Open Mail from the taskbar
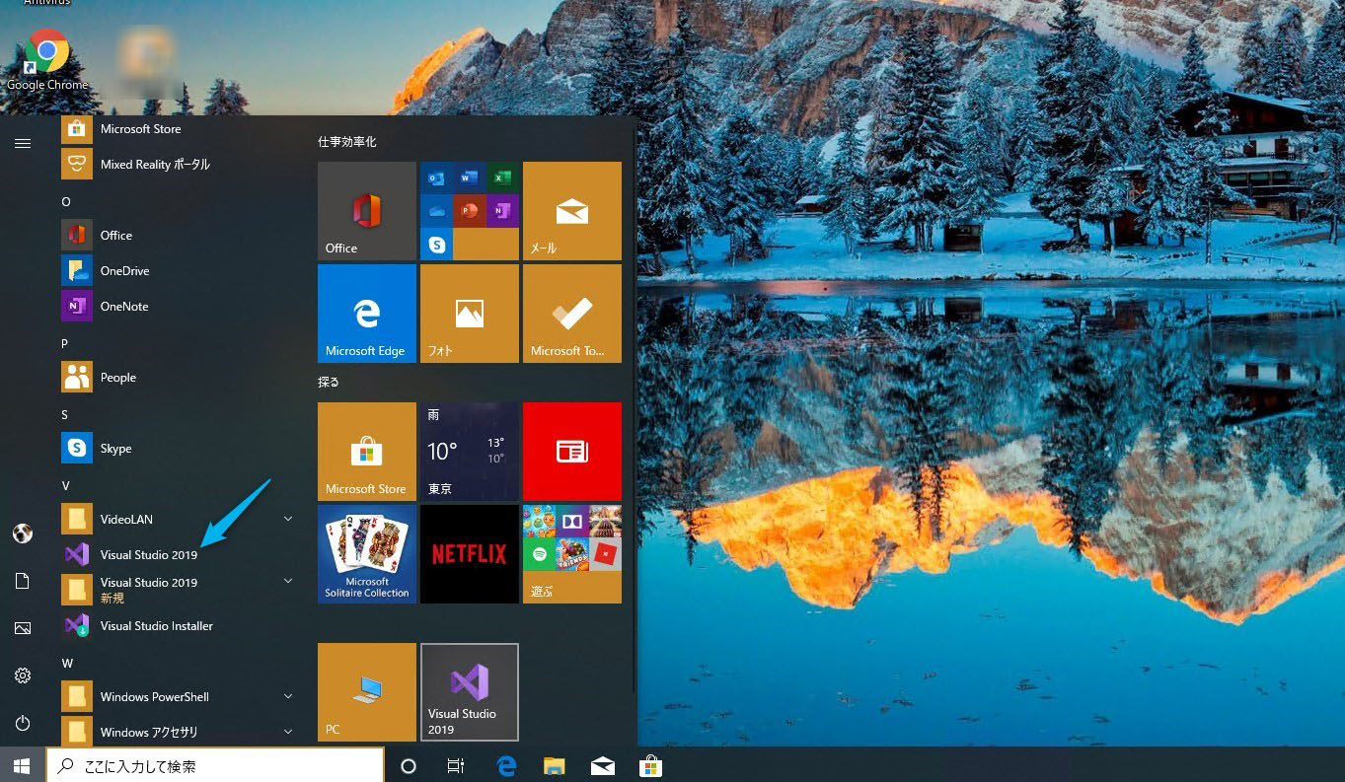This screenshot has height=782, width=1345. pyautogui.click(x=603, y=765)
